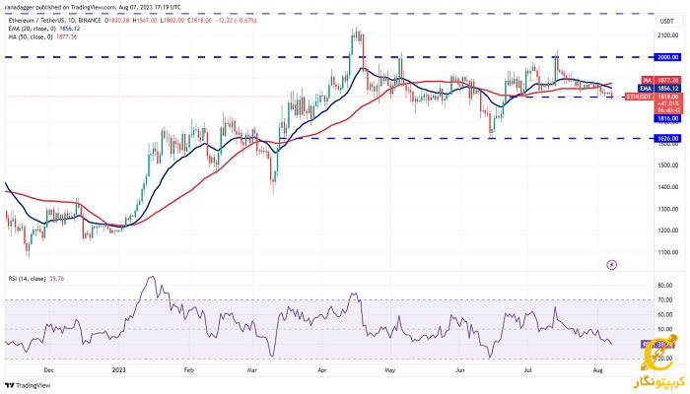Open the Ethereum / TetherUS symbol title
The image size is (690, 394).
[x=54, y=21]
